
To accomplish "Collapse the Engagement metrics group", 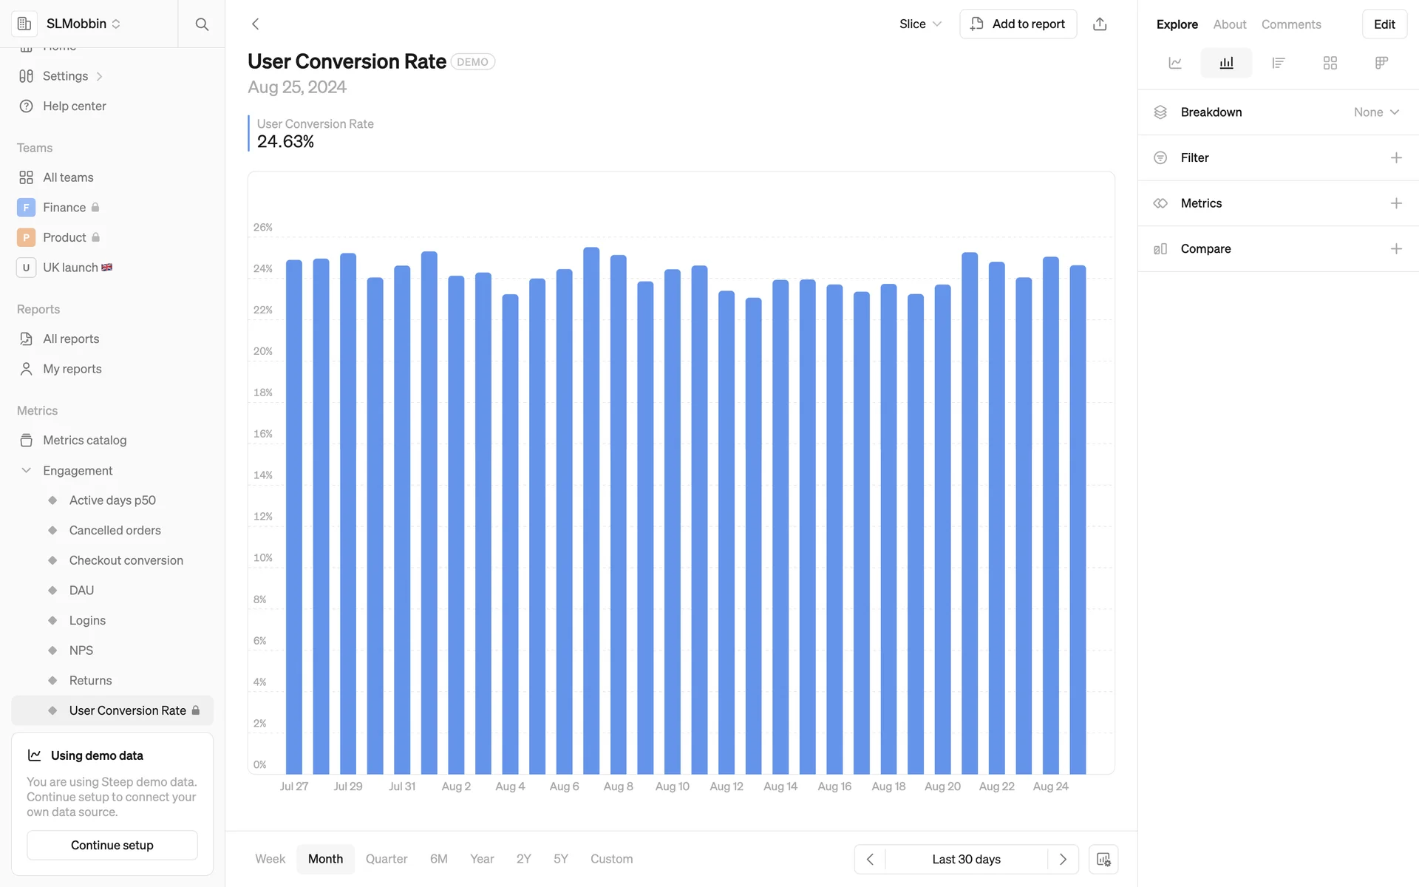I will 27,471.
